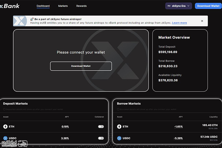Click the Total Deposit value $595,198.69

168,52
